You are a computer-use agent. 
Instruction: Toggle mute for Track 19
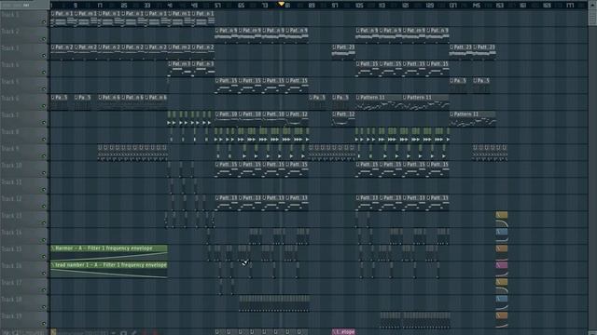coord(44,323)
